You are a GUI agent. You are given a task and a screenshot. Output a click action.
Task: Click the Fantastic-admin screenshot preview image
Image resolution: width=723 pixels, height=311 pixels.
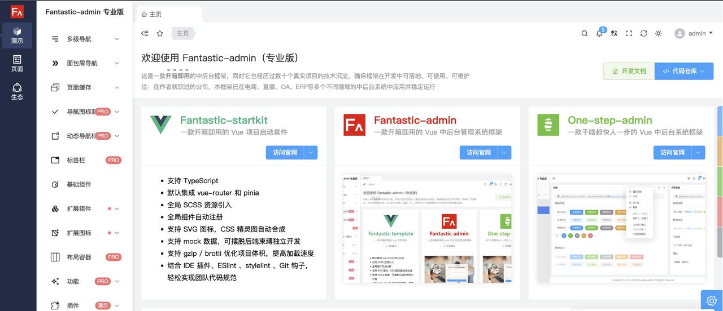click(x=428, y=228)
